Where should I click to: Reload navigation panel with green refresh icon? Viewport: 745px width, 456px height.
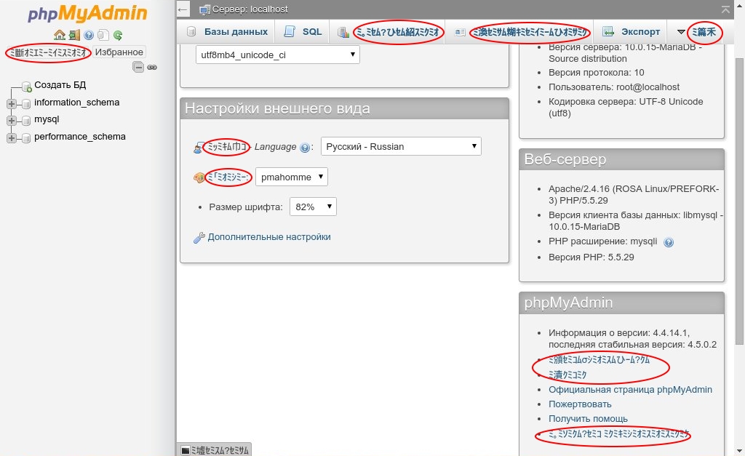click(118, 35)
